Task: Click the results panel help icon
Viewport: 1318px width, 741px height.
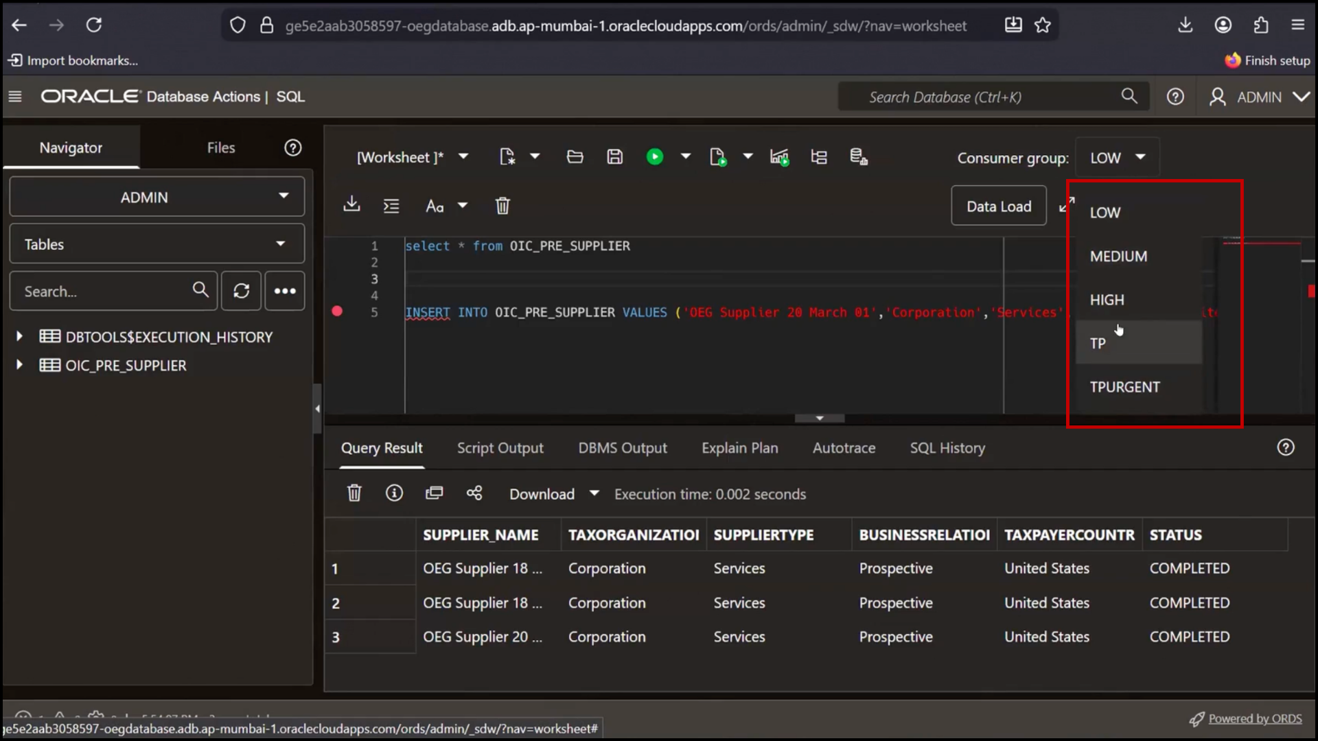Action: [x=1286, y=447]
